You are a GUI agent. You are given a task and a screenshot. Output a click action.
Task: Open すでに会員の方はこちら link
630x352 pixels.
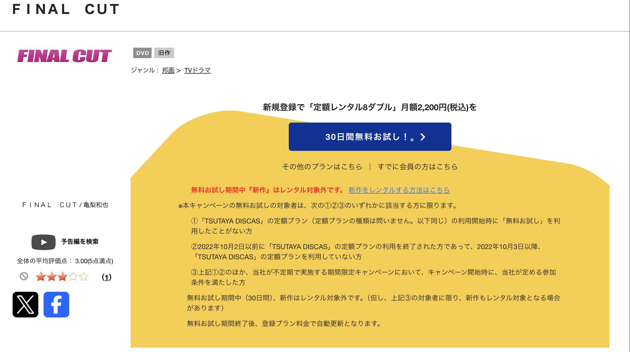(418, 167)
